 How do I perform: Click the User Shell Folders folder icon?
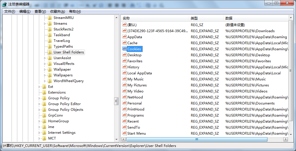(50, 52)
